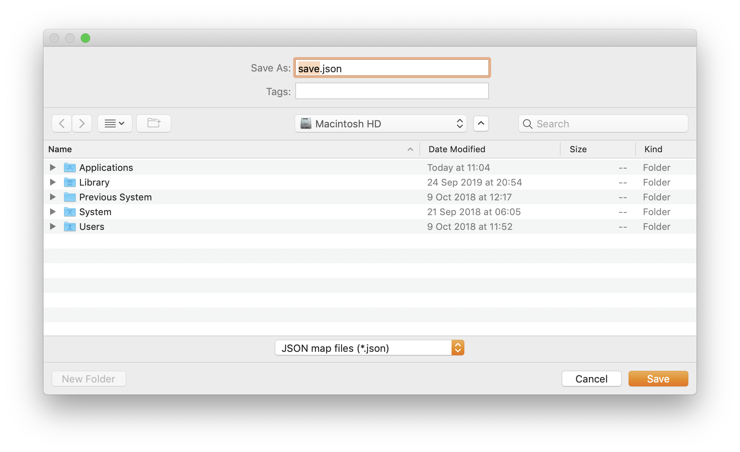Viewport: 740px width, 452px height.
Task: Click '9 Oct 2018 at 12:17' date cell
Action: [x=469, y=197]
